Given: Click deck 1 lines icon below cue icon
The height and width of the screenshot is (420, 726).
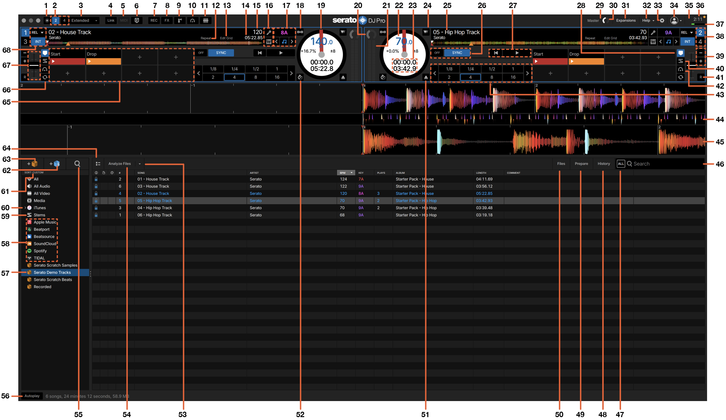Looking at the screenshot, I should click(45, 61).
